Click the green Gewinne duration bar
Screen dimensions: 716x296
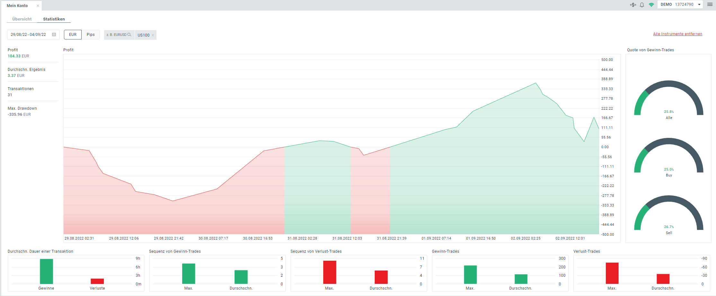(x=46, y=271)
